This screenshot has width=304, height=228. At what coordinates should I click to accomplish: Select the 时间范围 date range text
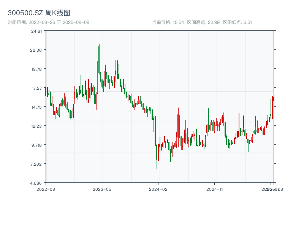tap(48, 22)
